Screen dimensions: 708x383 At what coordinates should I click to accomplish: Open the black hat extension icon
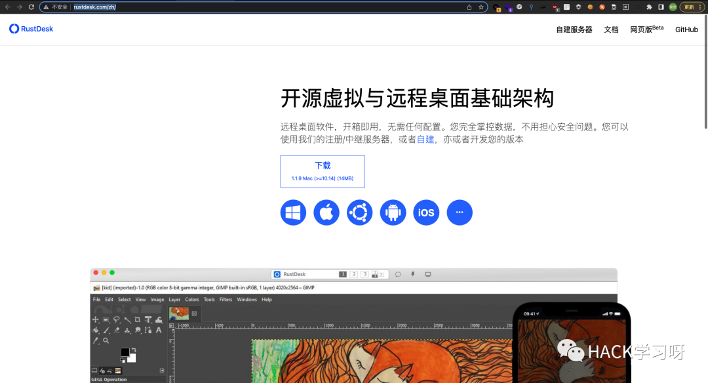543,7
